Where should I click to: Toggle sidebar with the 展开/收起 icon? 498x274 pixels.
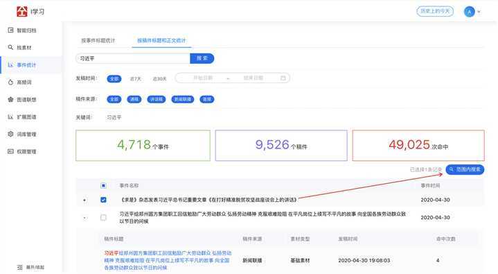click(19, 267)
